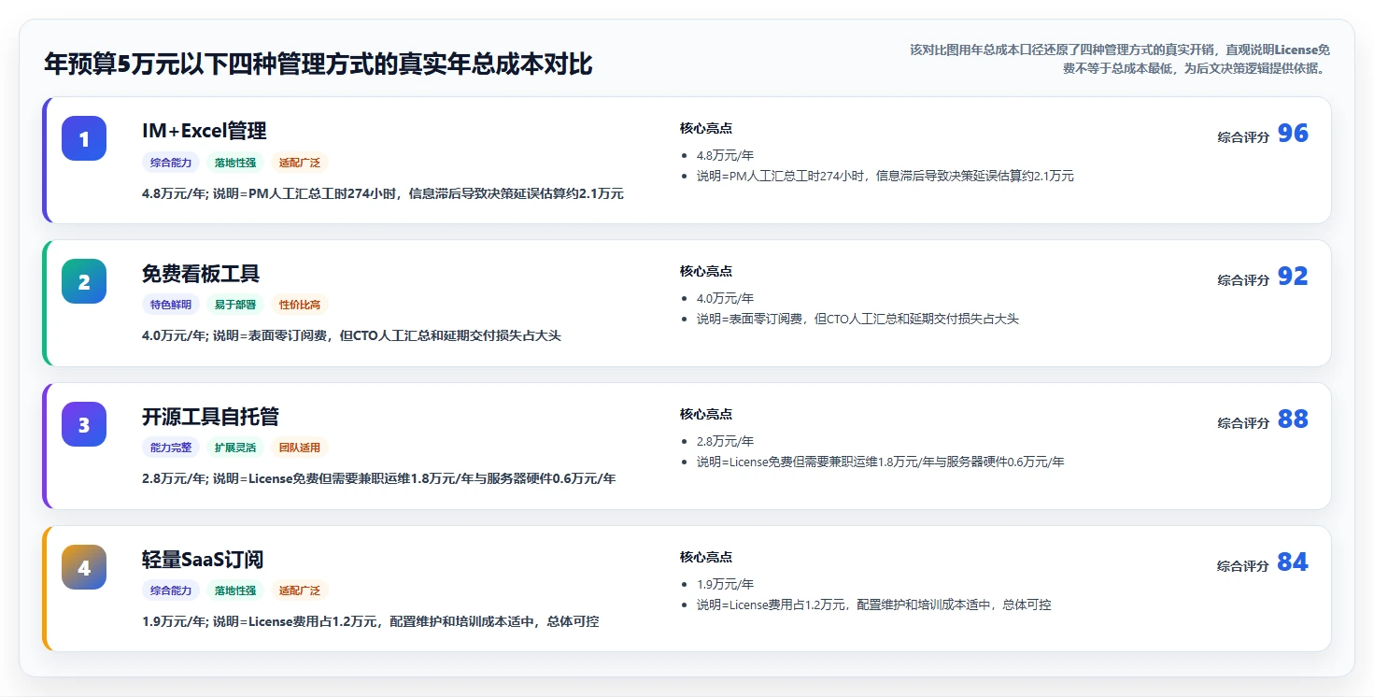Click bullet 说明=License费用占1.2万元

coord(873,605)
